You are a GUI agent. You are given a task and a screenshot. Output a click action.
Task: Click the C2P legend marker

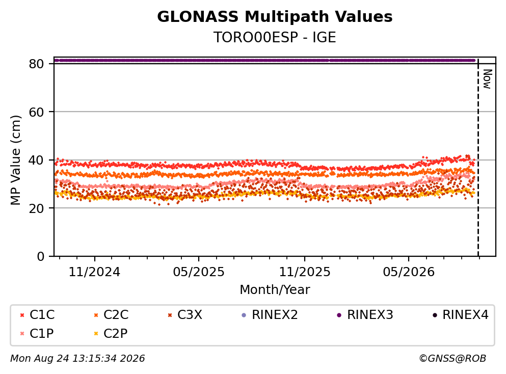click(96, 334)
